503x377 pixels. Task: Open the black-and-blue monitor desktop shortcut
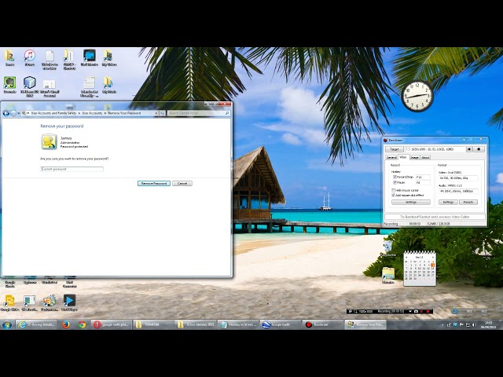[x=89, y=57]
